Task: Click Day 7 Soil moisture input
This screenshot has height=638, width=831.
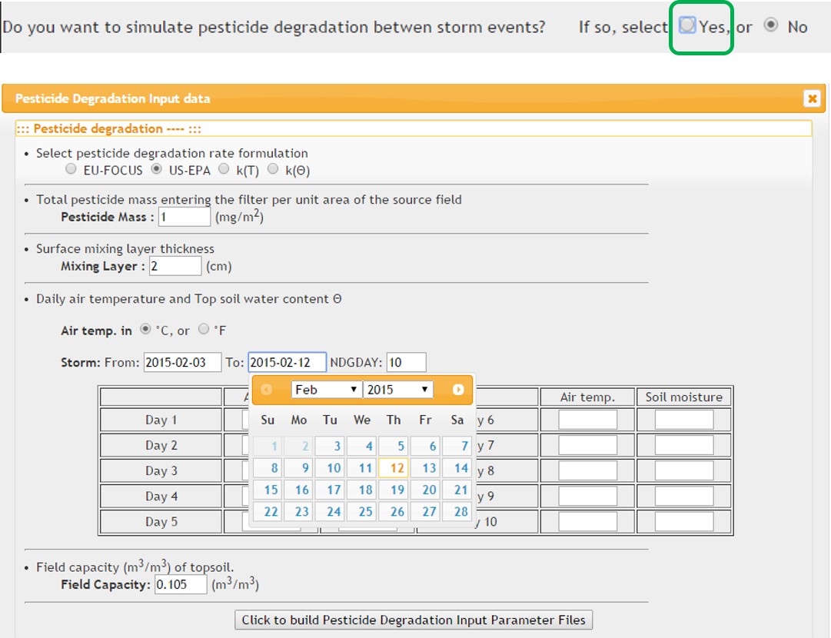Action: (x=684, y=445)
